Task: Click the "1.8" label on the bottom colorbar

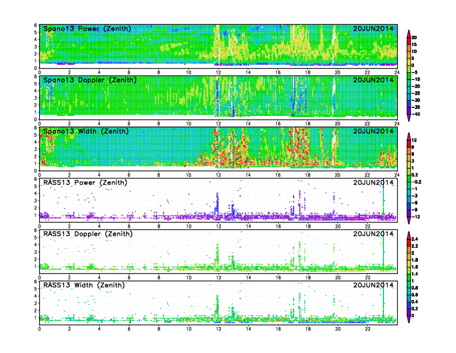Action: point(415,260)
